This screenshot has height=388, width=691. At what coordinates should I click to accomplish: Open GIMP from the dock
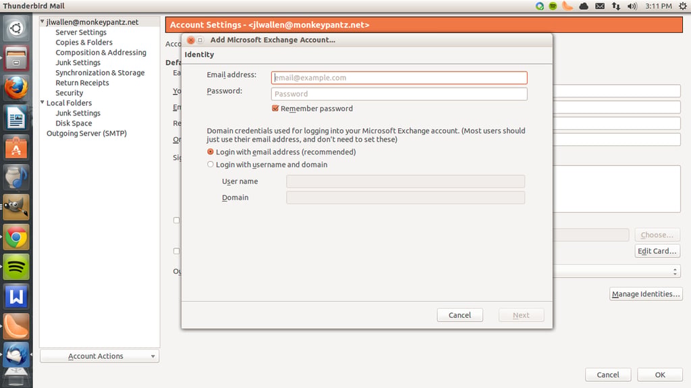coord(16,206)
